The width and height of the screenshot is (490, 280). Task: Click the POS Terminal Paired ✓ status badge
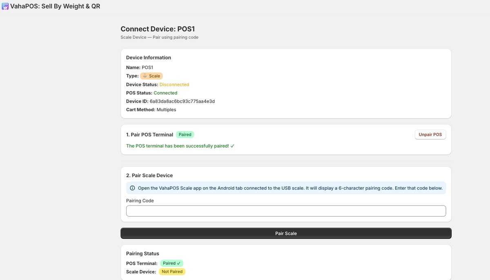click(x=171, y=263)
